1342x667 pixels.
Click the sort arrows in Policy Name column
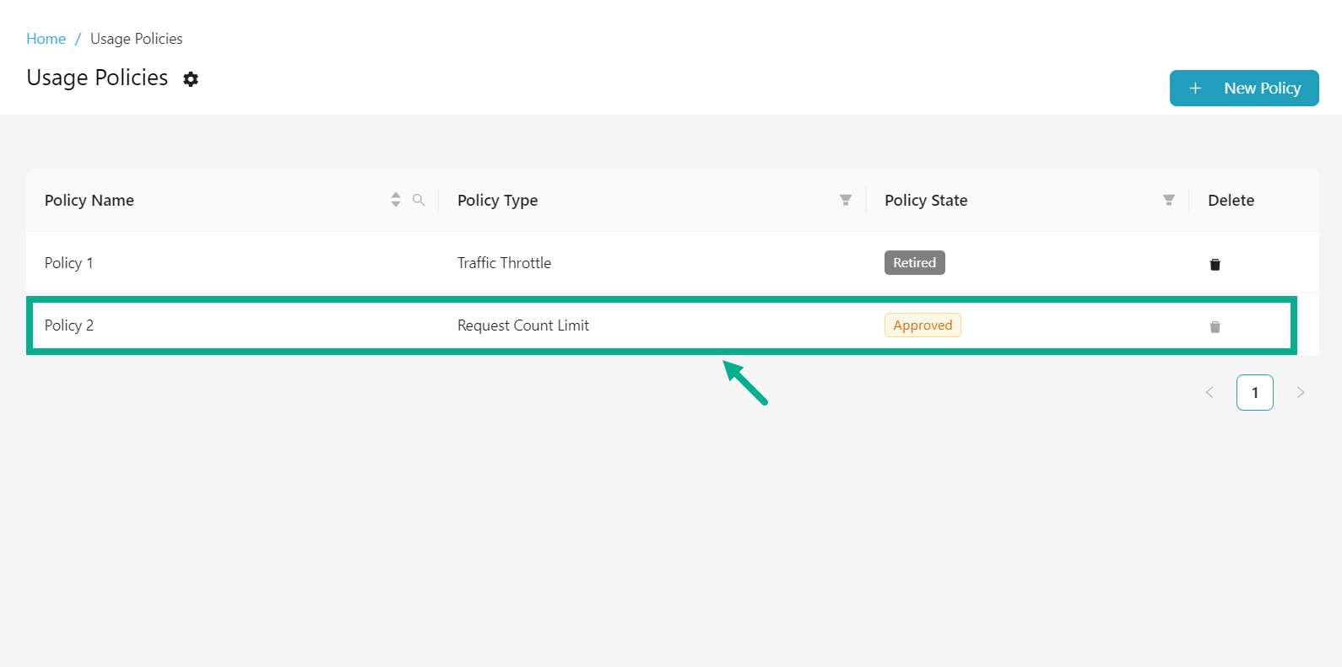[396, 200]
